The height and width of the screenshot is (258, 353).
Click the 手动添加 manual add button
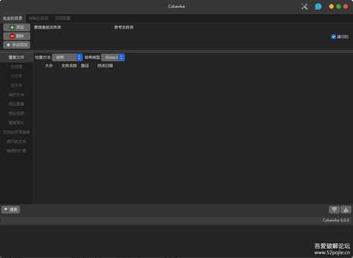tap(17, 45)
